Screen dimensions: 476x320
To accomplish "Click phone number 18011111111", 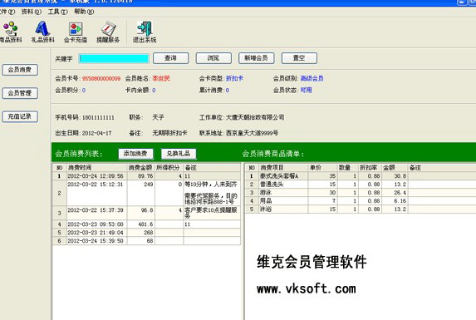I will coord(98,117).
